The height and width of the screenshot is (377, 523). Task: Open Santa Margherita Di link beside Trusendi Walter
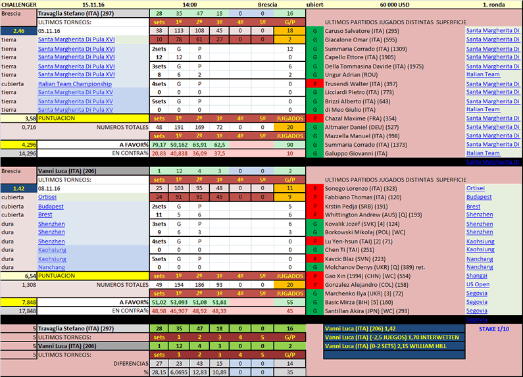pyautogui.click(x=493, y=84)
